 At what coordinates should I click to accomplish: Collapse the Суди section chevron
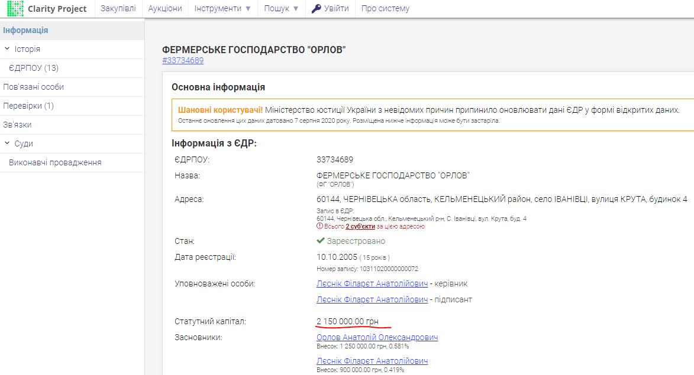pos(7,144)
